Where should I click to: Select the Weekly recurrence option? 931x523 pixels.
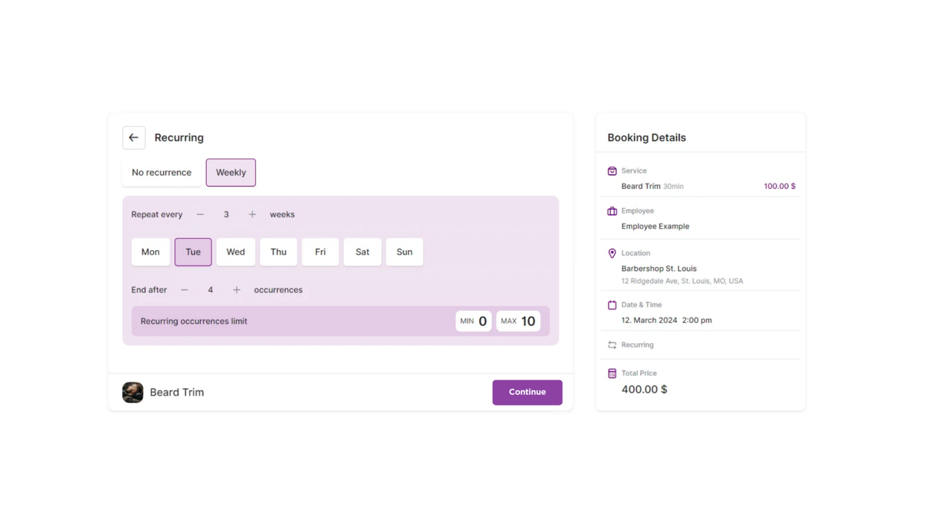(231, 173)
